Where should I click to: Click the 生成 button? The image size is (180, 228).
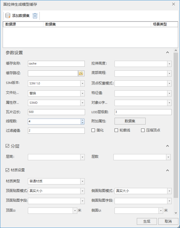(147, 221)
